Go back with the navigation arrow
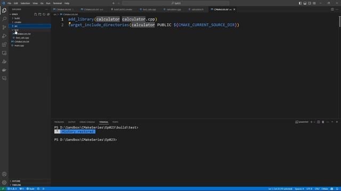 click(x=113, y=3)
